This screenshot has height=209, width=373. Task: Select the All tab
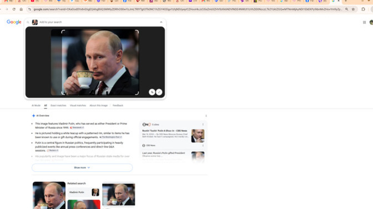tap(46, 106)
